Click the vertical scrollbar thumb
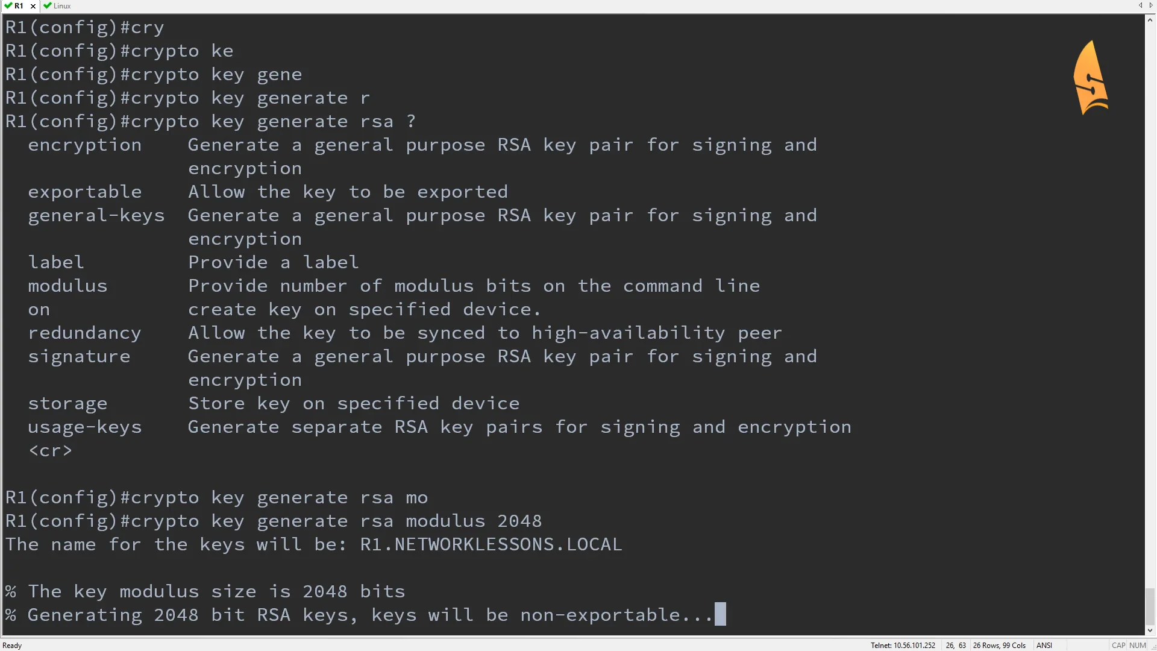Screen dimensions: 1157x651 [1150, 606]
